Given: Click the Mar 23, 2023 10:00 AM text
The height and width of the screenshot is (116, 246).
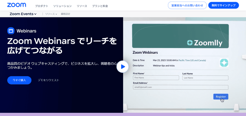Looking at the screenshot, I should [164, 60].
